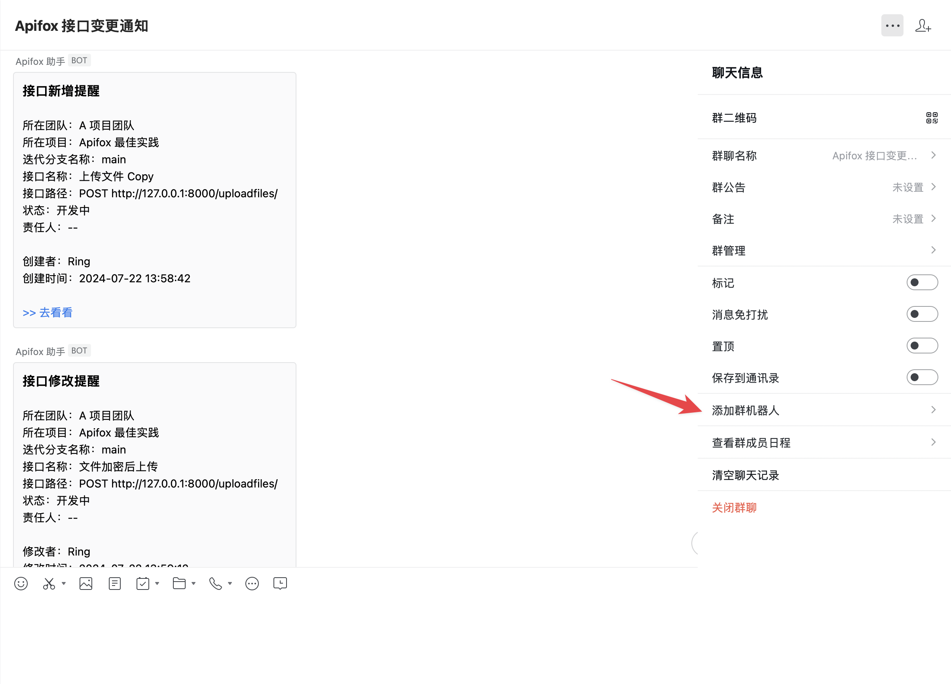Open more options with the ellipsis icon

coord(892,26)
